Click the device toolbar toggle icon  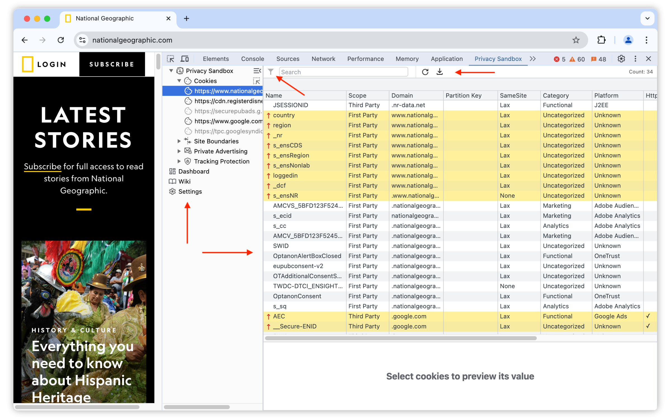pyautogui.click(x=185, y=58)
